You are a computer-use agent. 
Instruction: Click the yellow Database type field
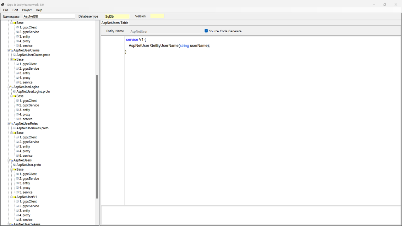click(117, 16)
